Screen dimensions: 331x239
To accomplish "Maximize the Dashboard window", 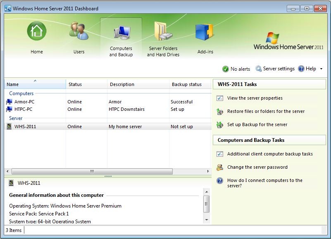I will [x=307, y=9].
